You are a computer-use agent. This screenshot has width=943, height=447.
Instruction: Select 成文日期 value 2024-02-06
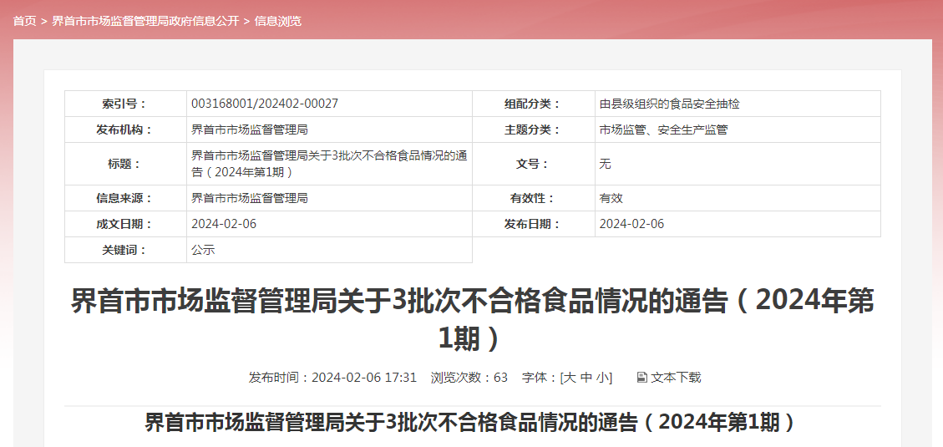click(224, 224)
